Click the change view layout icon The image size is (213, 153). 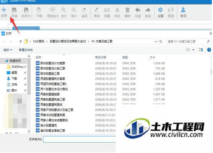[188, 50]
